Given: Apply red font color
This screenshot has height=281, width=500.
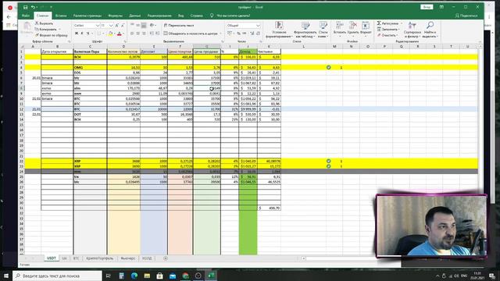Looking at the screenshot, I should click(x=120, y=33).
